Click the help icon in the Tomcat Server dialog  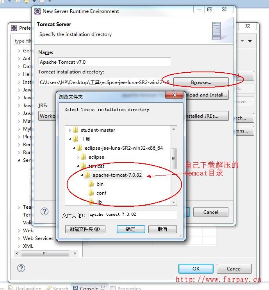pyautogui.click(x=45, y=211)
